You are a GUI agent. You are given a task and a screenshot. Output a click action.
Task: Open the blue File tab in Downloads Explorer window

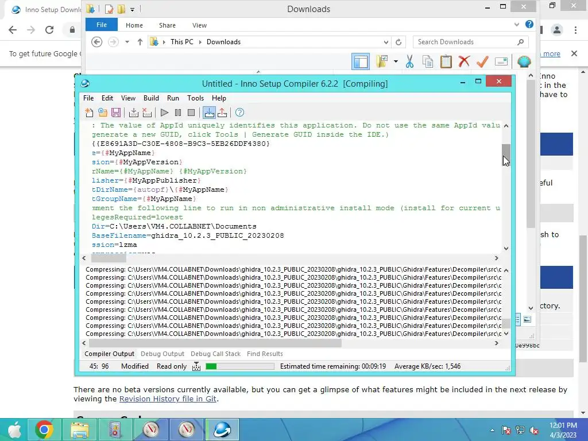(102, 25)
